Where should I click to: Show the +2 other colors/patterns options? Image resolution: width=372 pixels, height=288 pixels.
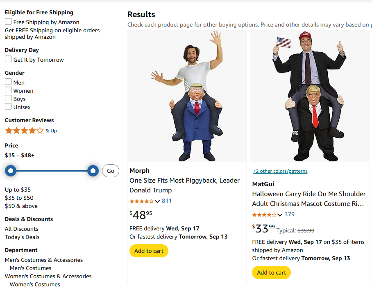(x=280, y=171)
